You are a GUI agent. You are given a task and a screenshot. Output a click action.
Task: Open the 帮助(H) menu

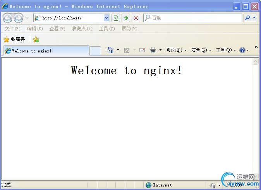pos(129,29)
